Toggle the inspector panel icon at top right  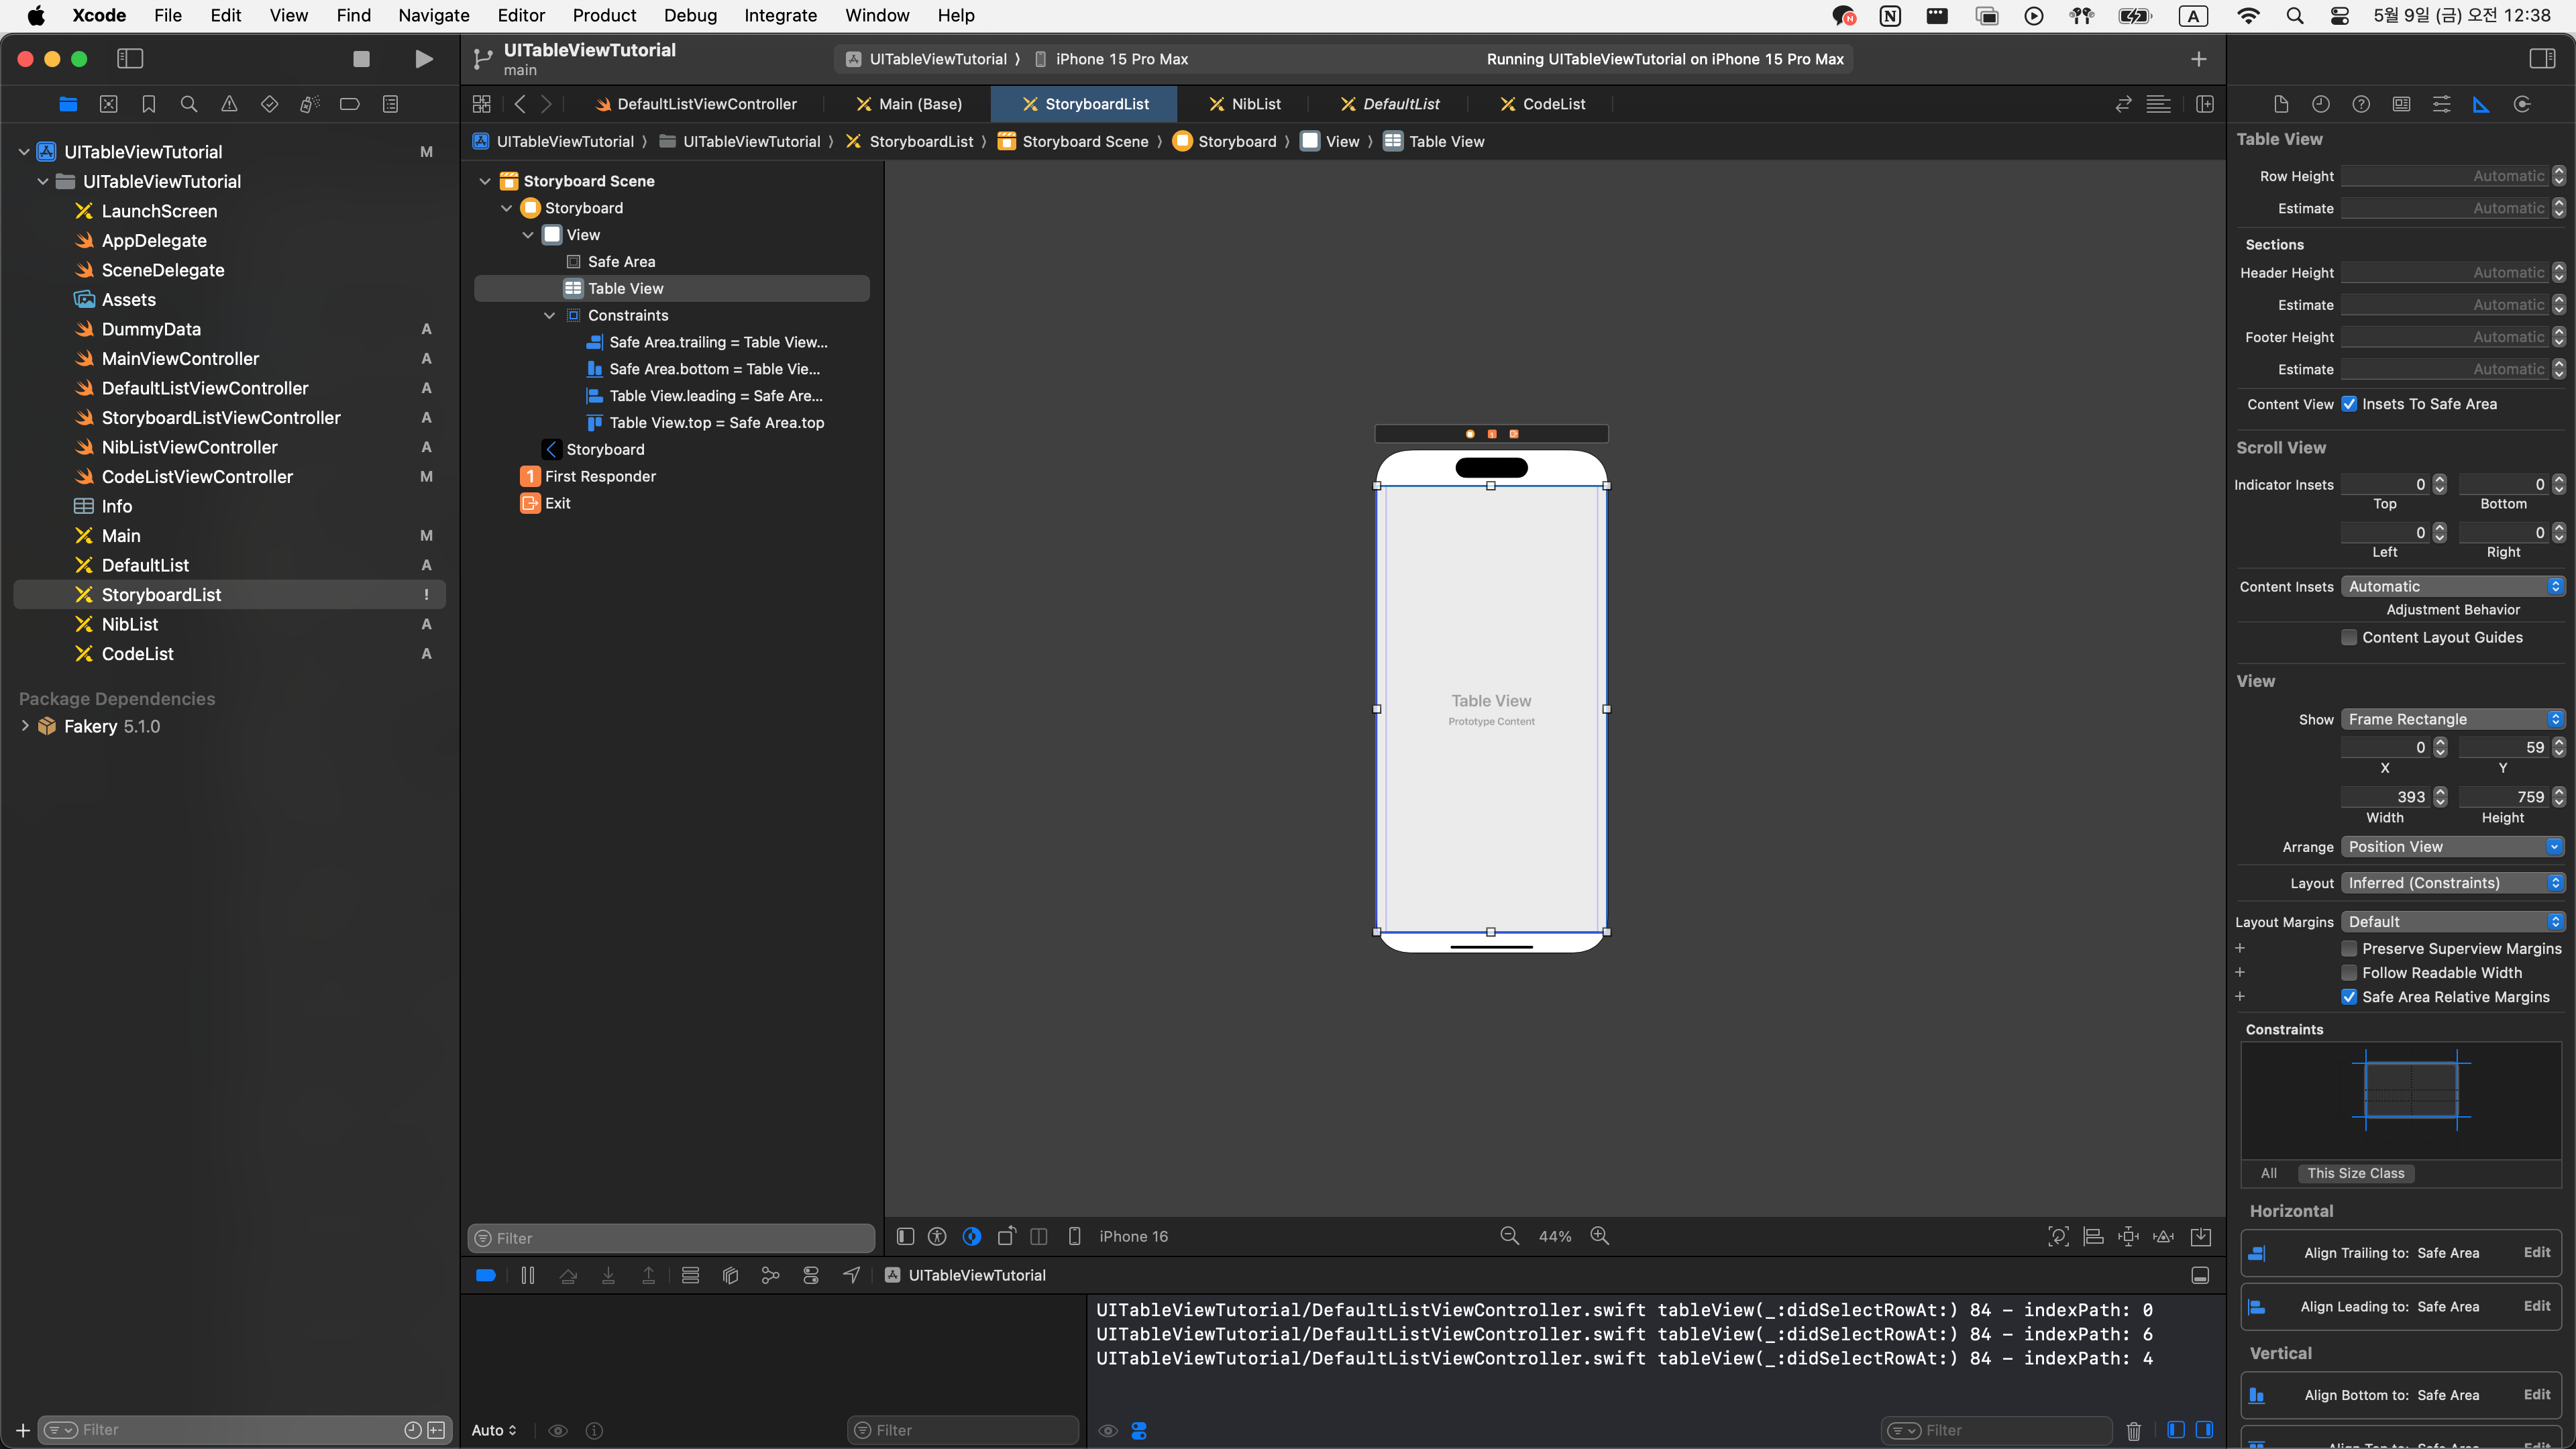point(2542,59)
